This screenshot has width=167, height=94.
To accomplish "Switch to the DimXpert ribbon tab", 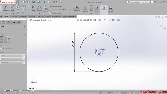I will point(40,17).
